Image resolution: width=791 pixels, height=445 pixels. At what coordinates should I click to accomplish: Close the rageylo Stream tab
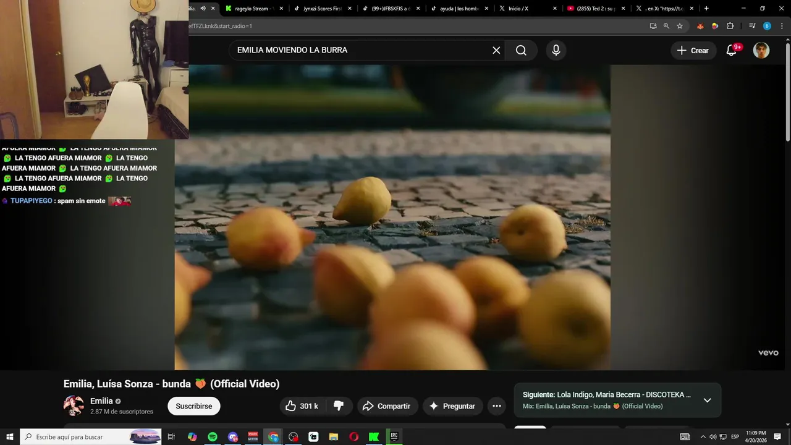281,9
